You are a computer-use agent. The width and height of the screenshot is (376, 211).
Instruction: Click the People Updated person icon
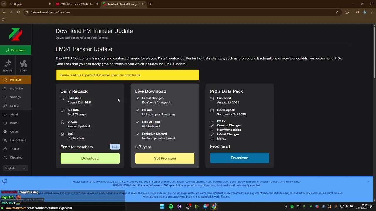(62, 122)
